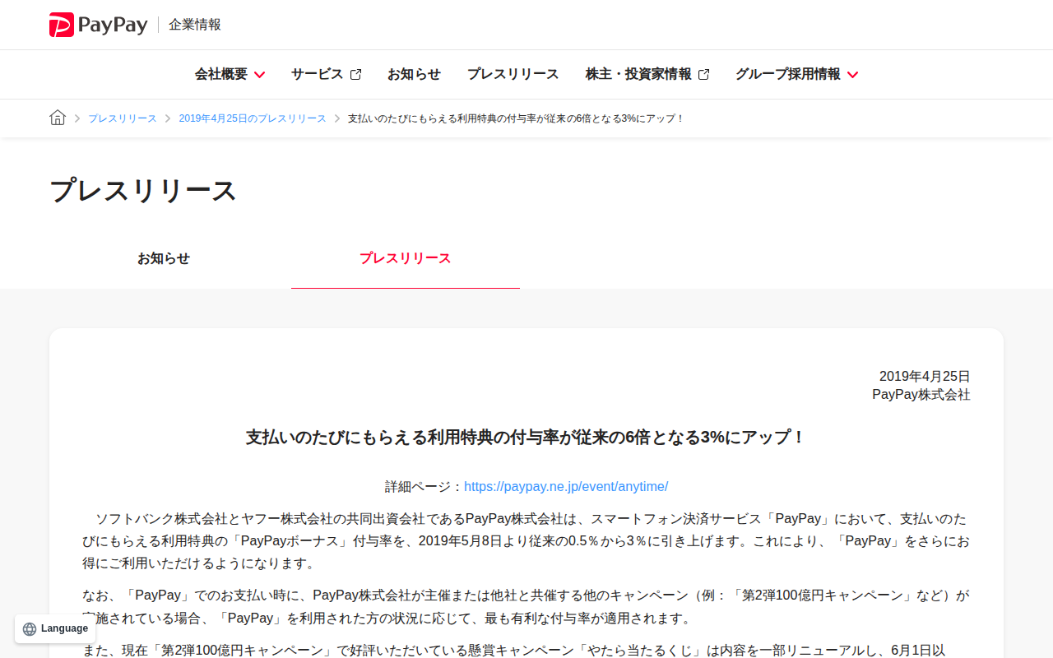1053x658 pixels.
Task: Open the paypay.ne.jp/event/anytime link
Action: point(566,487)
